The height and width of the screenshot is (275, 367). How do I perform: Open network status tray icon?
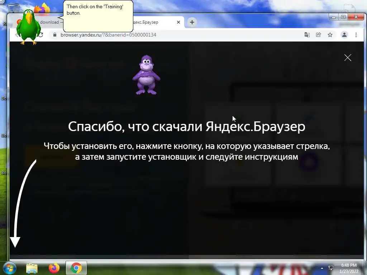[x=331, y=268]
